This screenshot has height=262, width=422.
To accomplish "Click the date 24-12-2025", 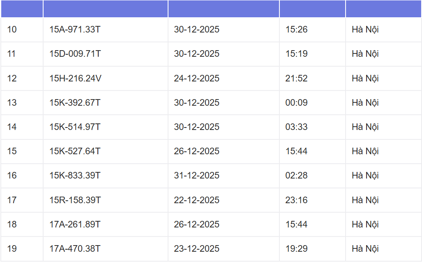I will tap(196, 78).
